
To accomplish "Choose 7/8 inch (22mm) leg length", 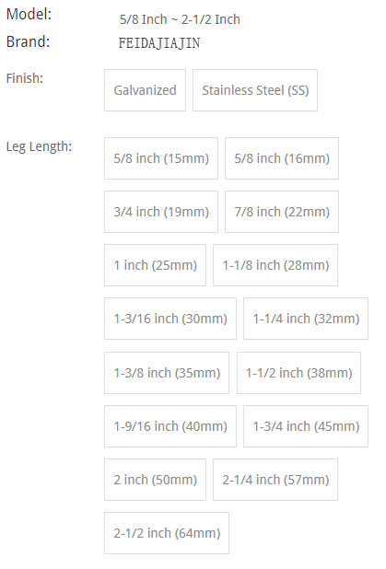I will point(282,212).
